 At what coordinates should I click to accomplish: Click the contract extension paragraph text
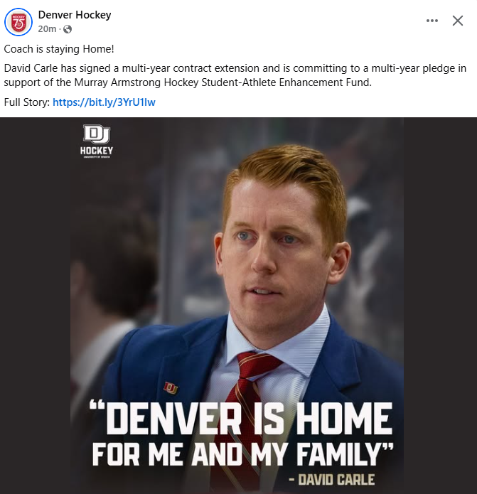pos(235,75)
